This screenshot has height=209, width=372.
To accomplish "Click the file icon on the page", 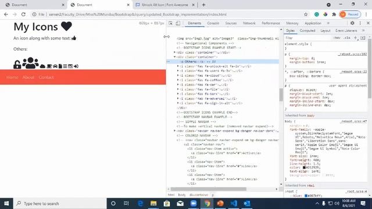I will (x=60, y=66).
